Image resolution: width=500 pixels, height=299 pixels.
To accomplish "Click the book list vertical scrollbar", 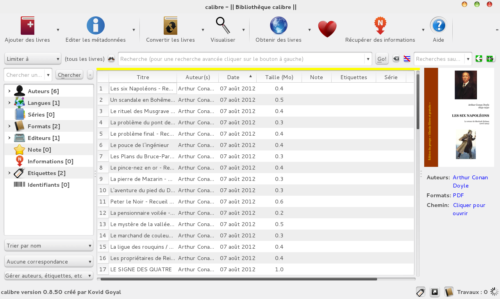I will pyautogui.click(x=418, y=101).
